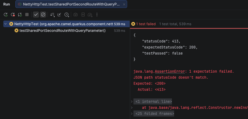This screenshot has width=248, height=119.
Task: Collapse all test tree nodes
Action: (59, 15)
